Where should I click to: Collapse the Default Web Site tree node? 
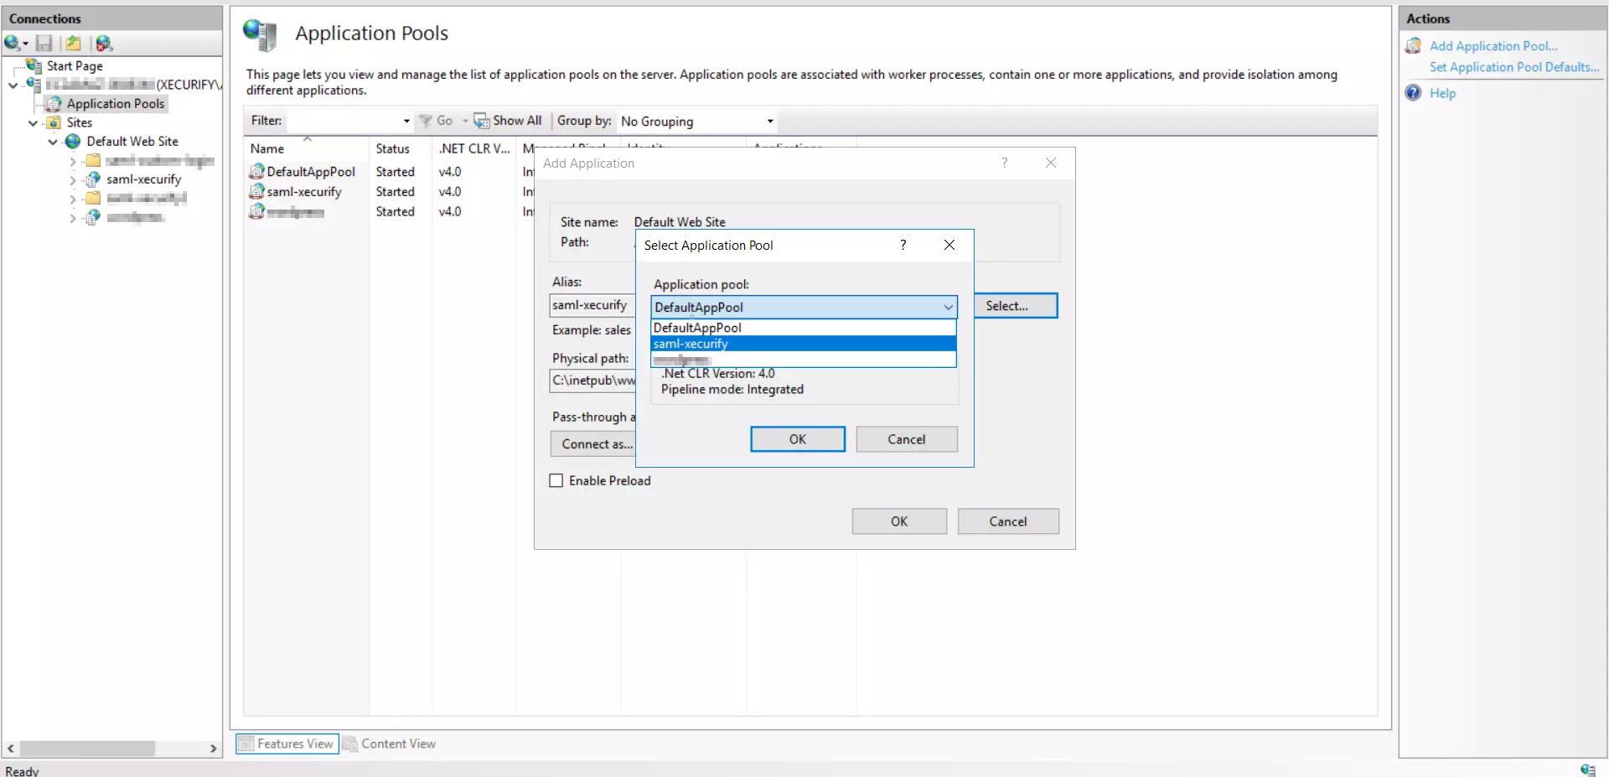52,141
